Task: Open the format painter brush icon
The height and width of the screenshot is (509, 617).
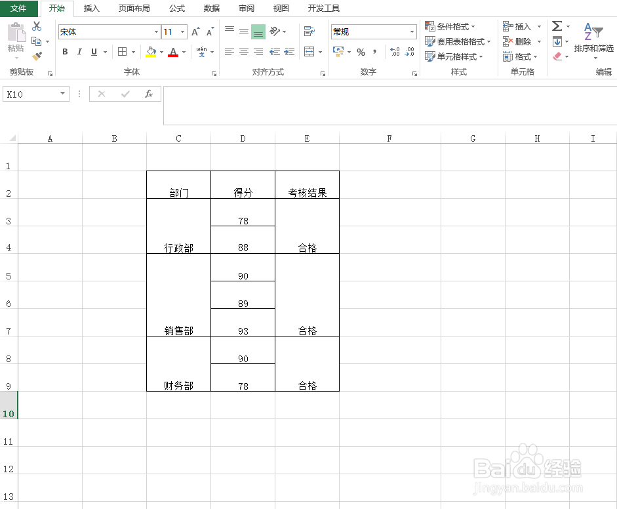Action: (x=36, y=55)
